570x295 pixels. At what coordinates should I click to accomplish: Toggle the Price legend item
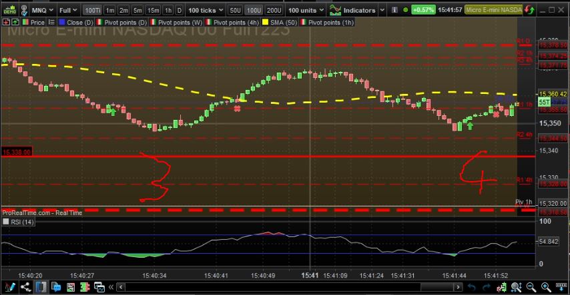tap(34, 22)
